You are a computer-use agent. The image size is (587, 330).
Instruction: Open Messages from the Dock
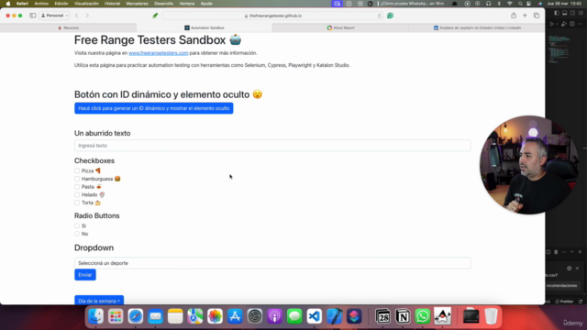tap(294, 316)
